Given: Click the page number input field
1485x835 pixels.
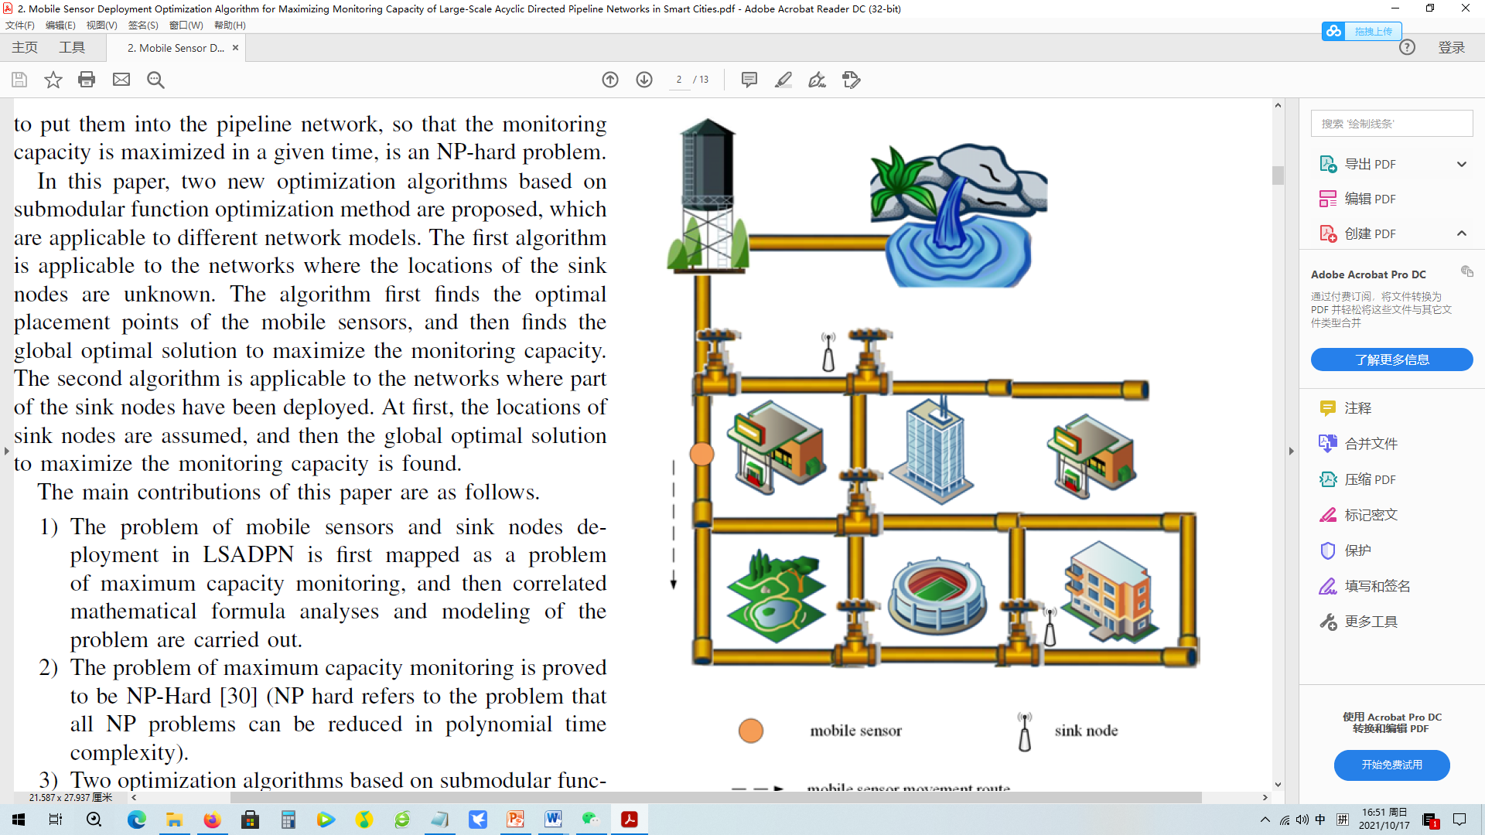Looking at the screenshot, I should coord(679,80).
